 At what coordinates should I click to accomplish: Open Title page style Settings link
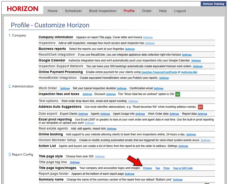click(100, 157)
